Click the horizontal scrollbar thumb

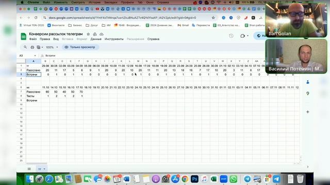[x=37, y=163]
